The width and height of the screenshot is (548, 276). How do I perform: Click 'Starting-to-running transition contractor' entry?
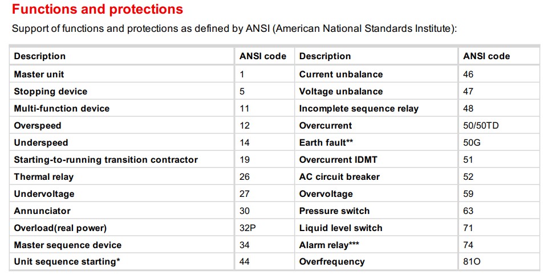click(106, 160)
